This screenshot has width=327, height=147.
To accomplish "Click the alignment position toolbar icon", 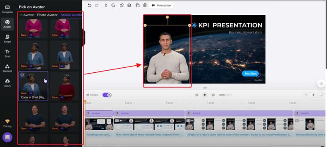I will pos(121,5).
